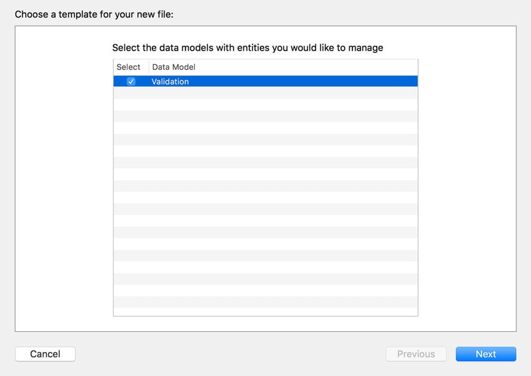Uncheck the Validation data model checkbox
The image size is (531, 376).
[131, 82]
